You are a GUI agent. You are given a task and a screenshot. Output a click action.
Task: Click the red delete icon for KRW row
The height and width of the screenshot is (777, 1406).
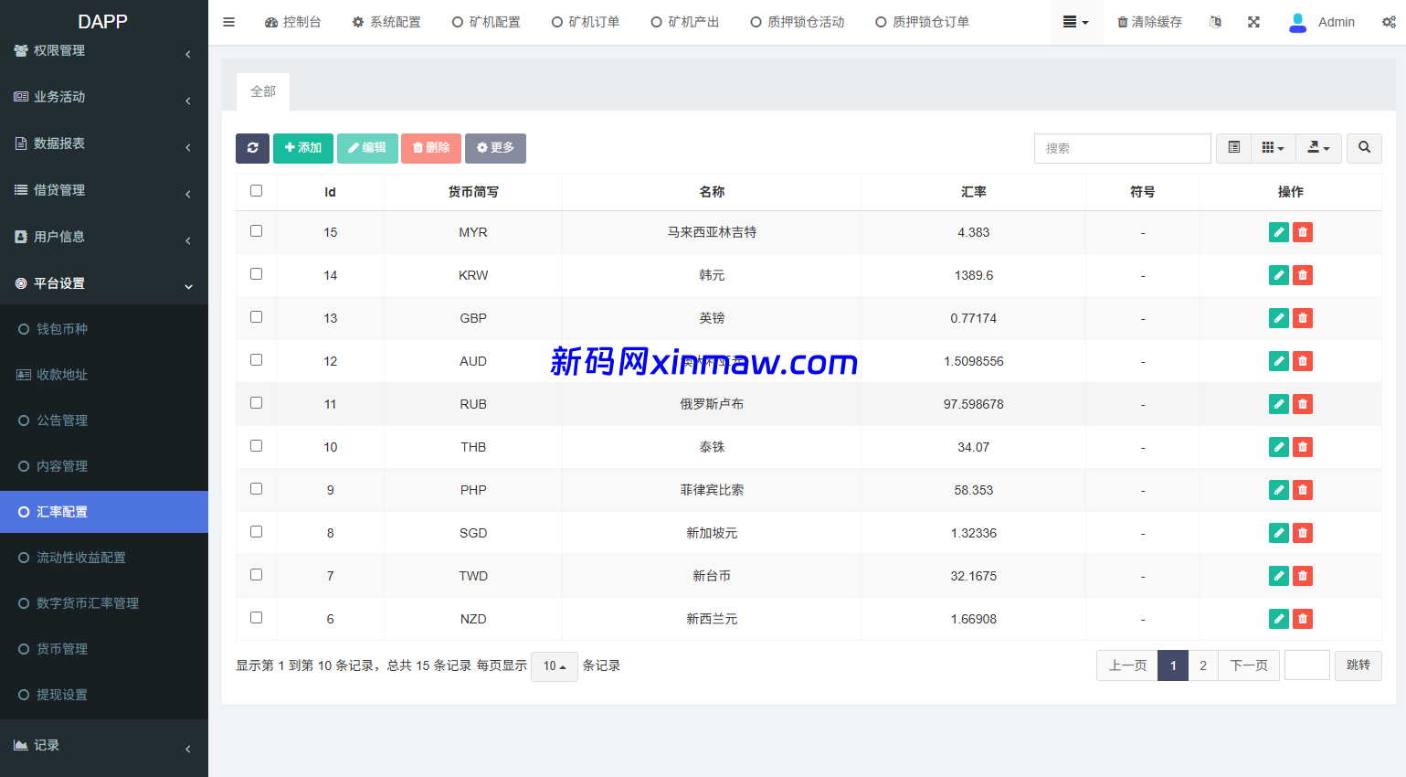coord(1303,275)
